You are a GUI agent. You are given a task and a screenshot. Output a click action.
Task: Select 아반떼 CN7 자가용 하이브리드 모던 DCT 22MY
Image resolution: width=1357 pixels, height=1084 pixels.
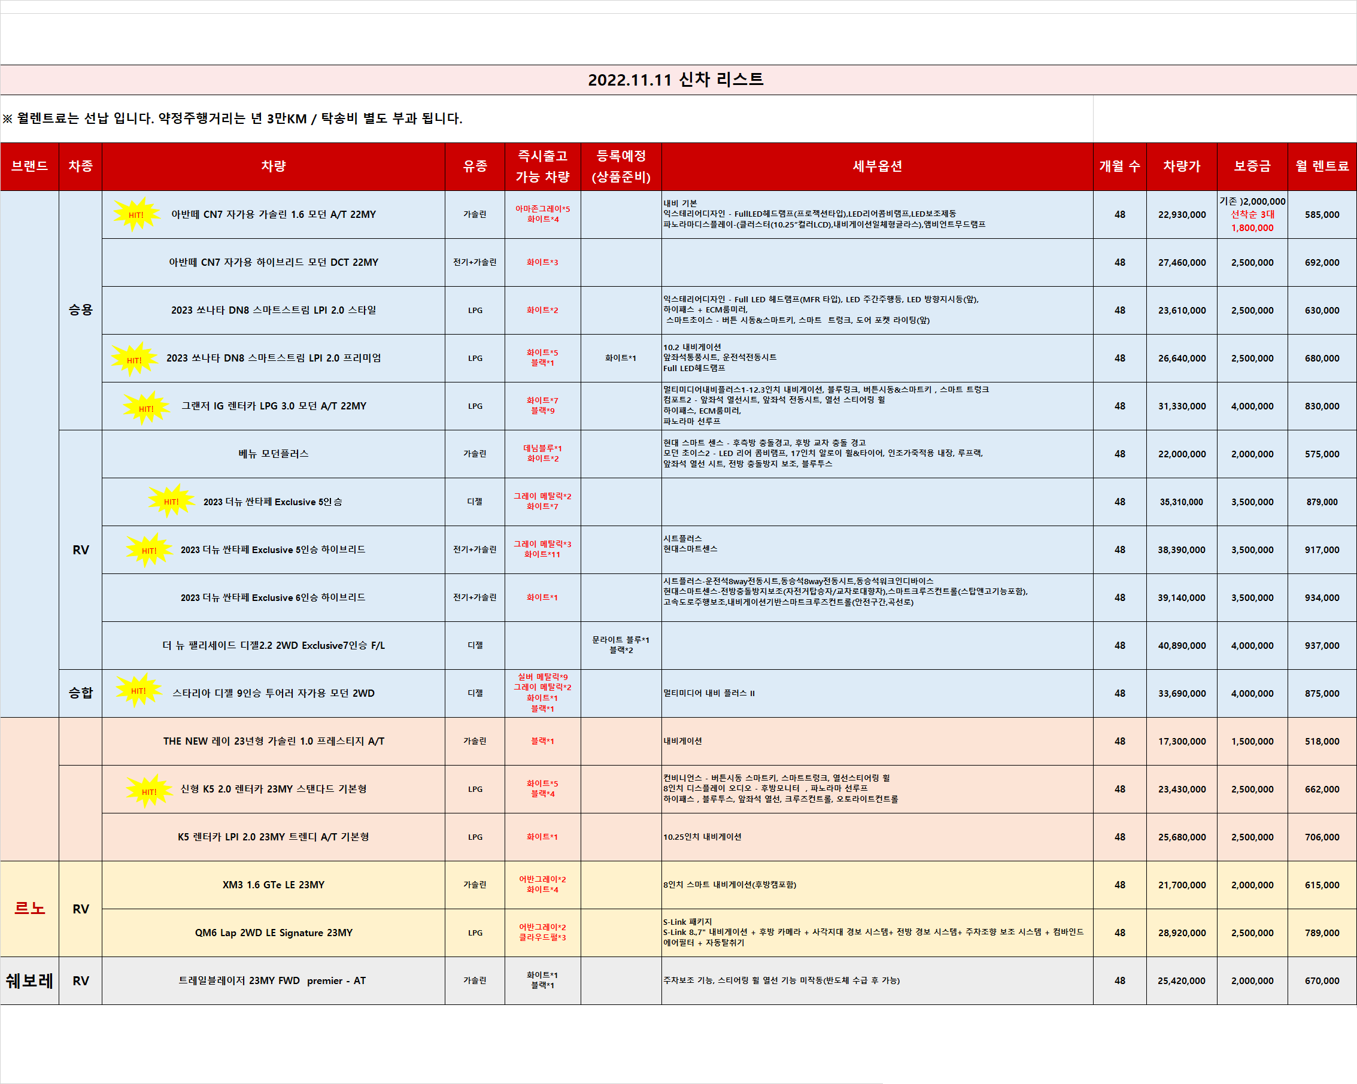point(274,263)
